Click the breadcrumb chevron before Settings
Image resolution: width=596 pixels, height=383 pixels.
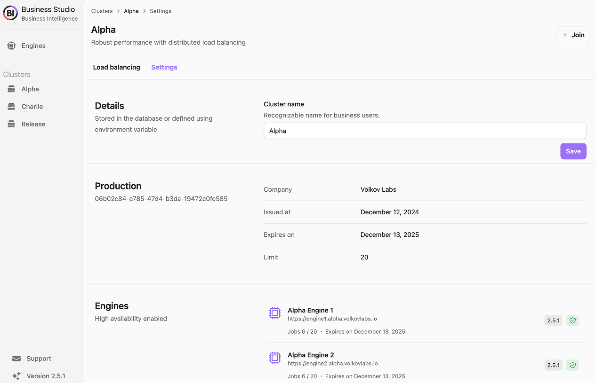coord(144,11)
